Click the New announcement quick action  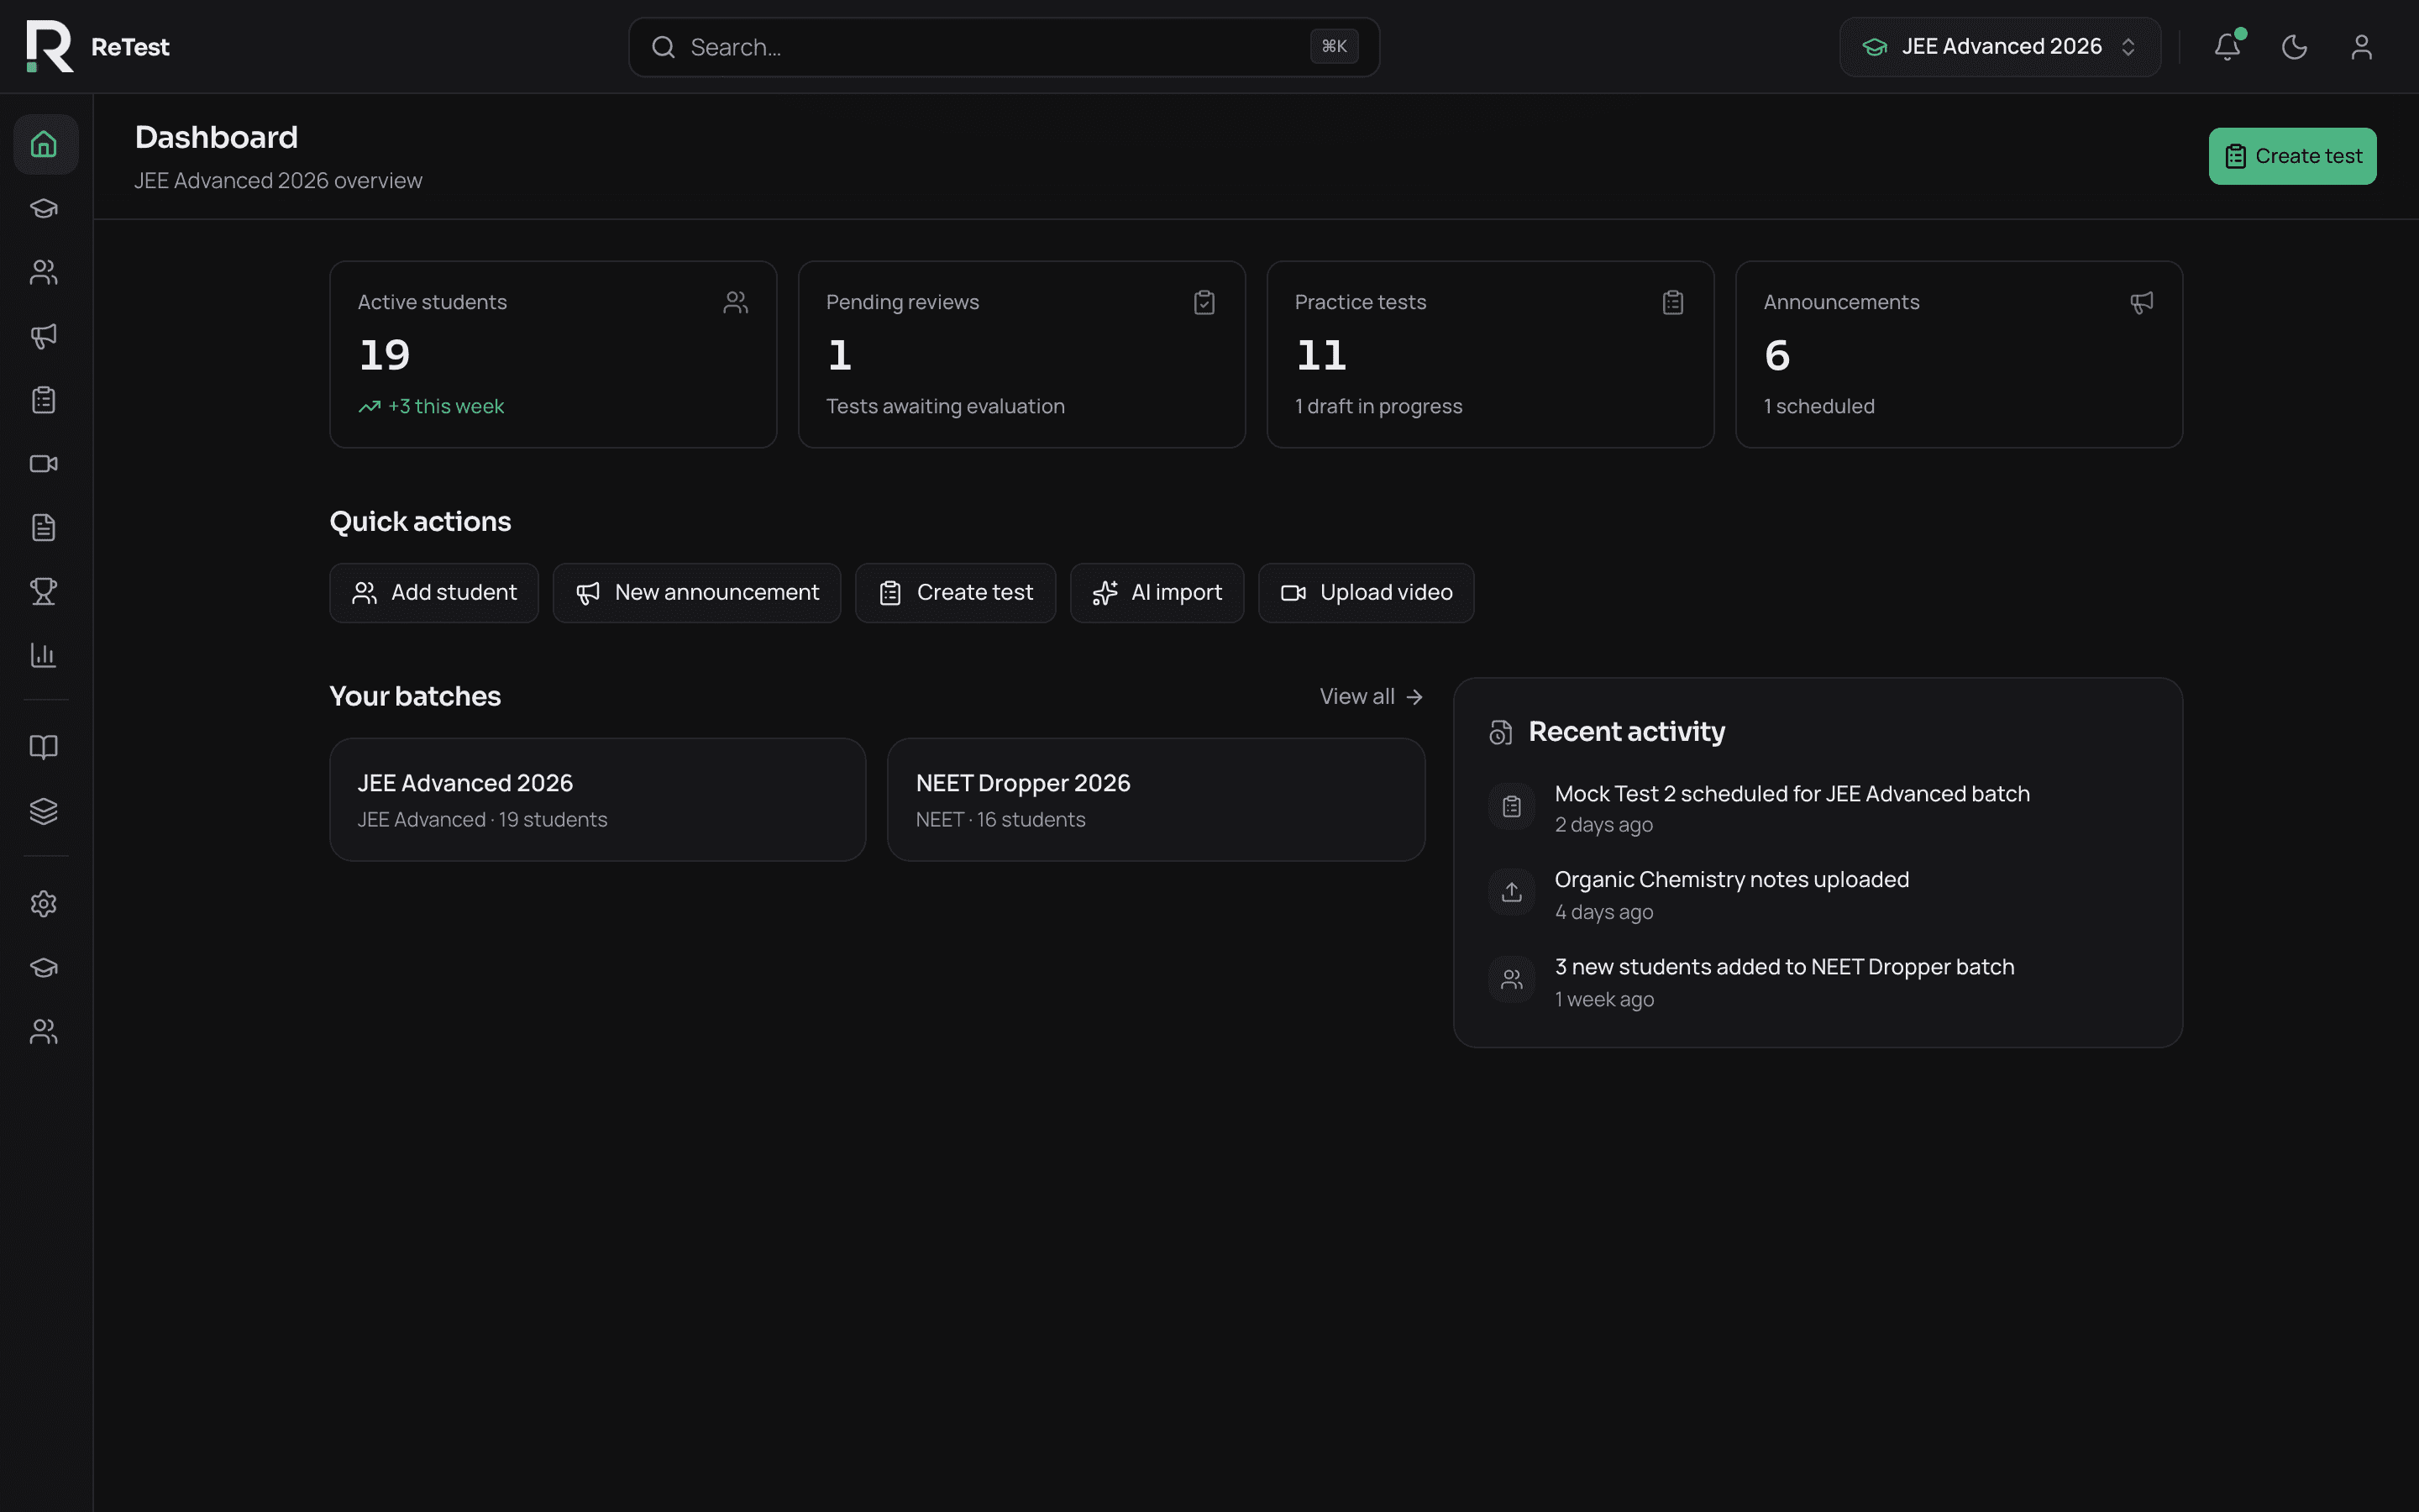coord(696,593)
